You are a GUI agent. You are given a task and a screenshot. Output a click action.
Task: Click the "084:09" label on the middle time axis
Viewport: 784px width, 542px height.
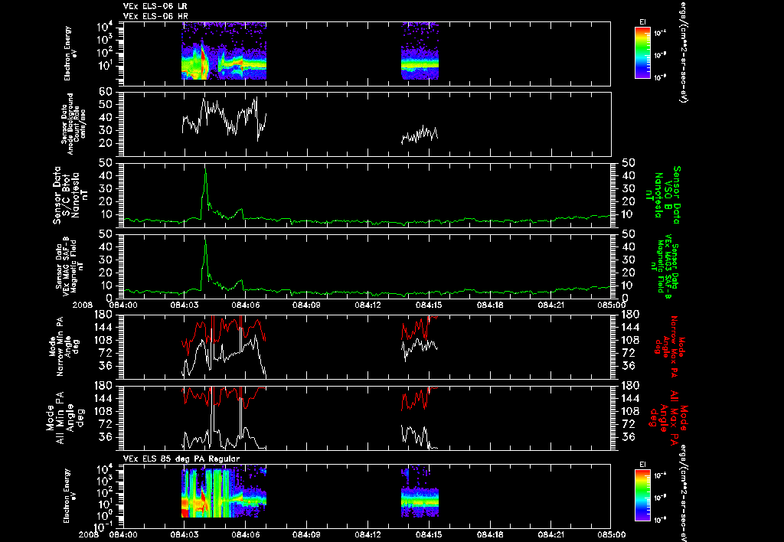(x=306, y=305)
